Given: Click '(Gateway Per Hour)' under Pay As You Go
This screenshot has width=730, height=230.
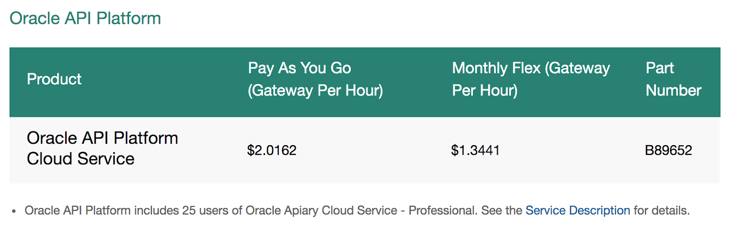Looking at the screenshot, I should (x=315, y=90).
